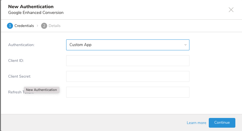
Task: Go to the Details step
Action: point(54,26)
